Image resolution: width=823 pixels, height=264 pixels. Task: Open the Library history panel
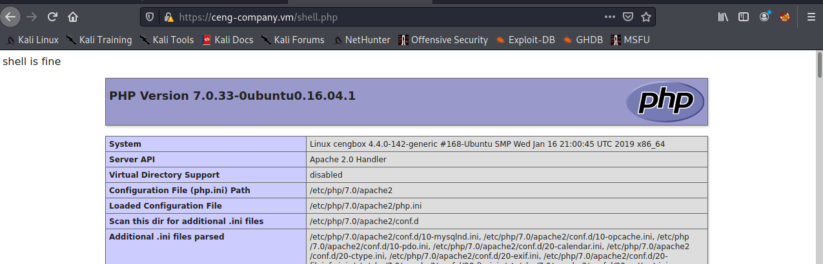(x=723, y=17)
